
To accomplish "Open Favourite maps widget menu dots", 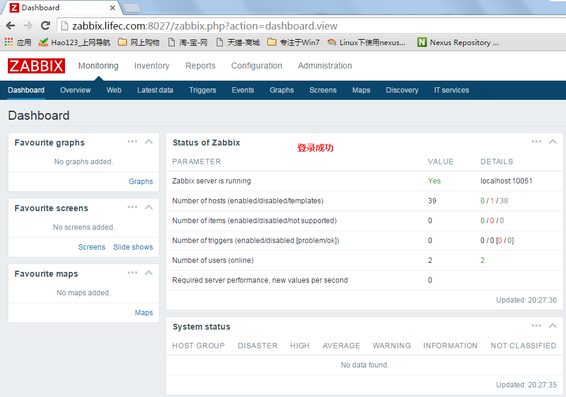I will tap(132, 273).
